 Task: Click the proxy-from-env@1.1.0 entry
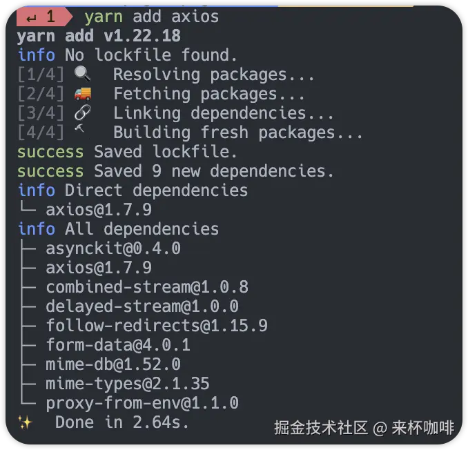pyautogui.click(x=142, y=402)
